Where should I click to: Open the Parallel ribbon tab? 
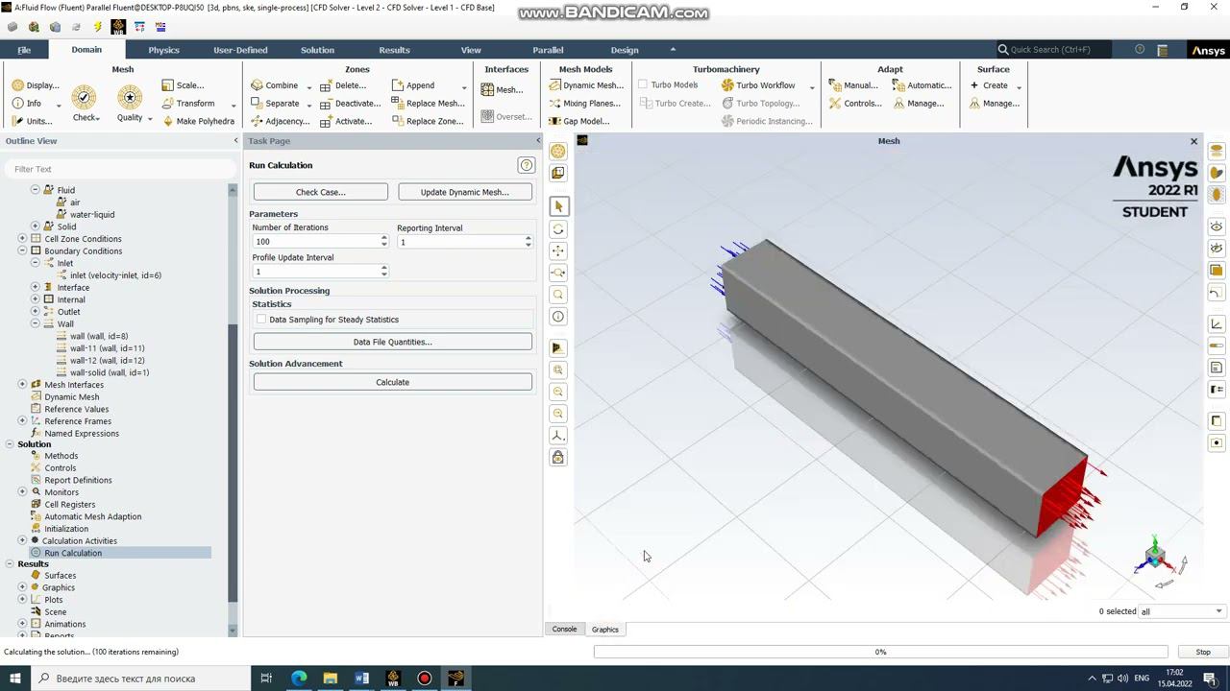point(548,50)
